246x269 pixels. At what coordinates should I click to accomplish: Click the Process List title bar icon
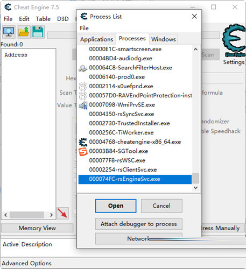[84, 17]
